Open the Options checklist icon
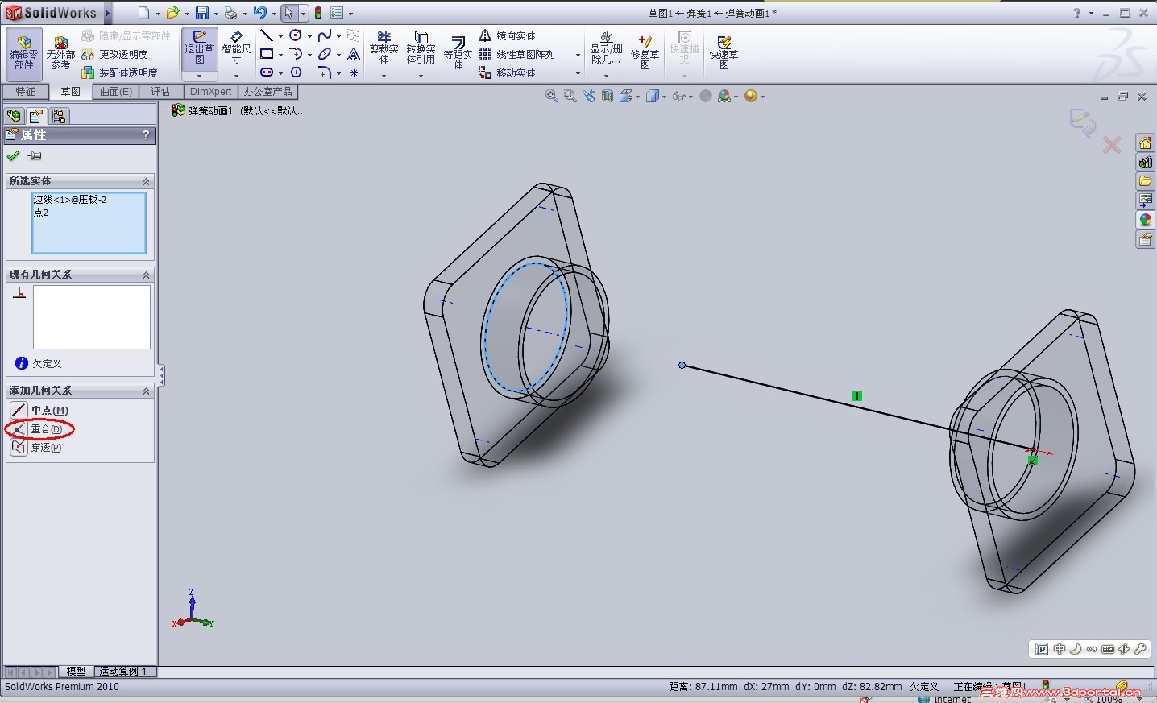 (x=338, y=13)
